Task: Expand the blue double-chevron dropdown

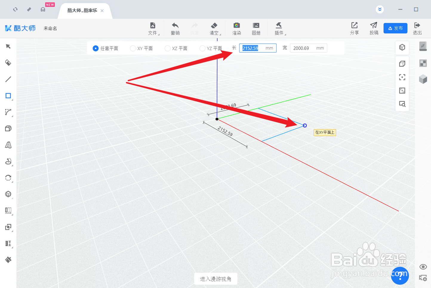Action: [x=380, y=9]
